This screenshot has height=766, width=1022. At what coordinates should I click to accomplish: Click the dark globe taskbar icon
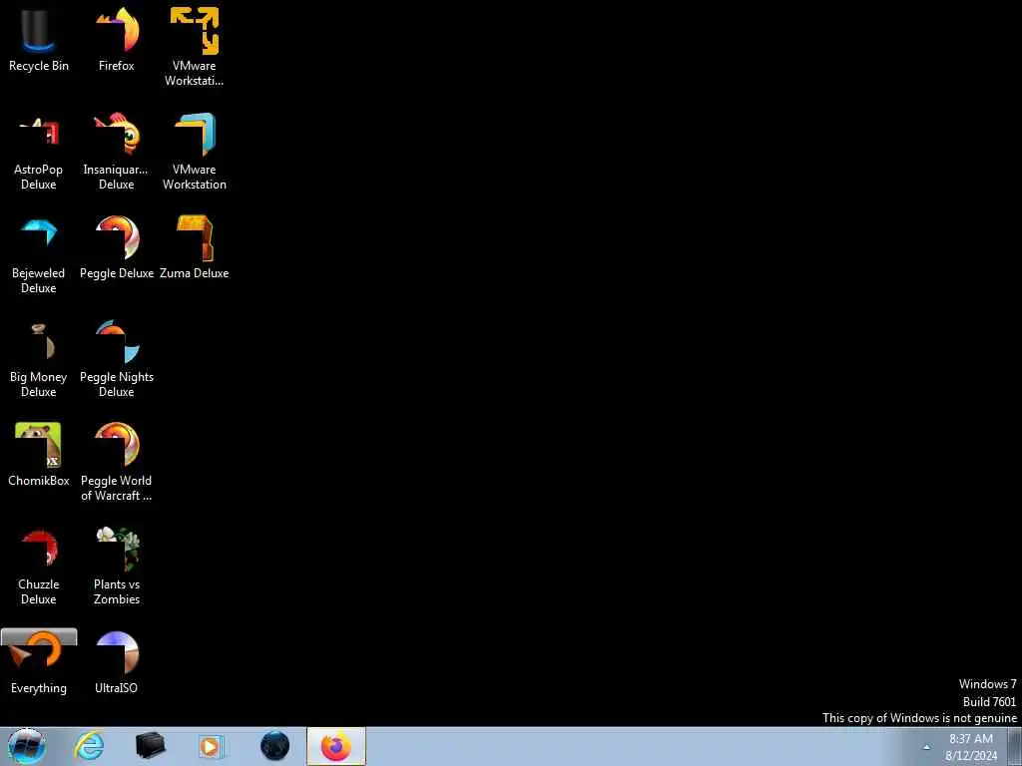point(274,746)
